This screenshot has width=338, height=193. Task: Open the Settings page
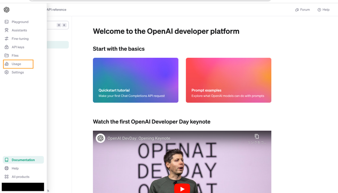[x=17, y=72]
